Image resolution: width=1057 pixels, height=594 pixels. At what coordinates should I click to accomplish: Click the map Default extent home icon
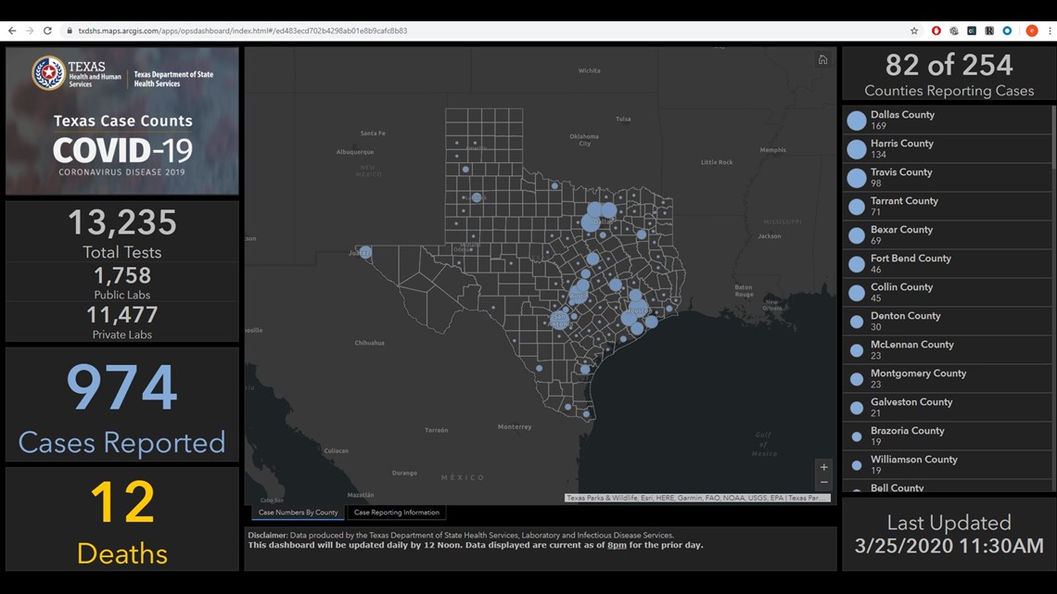(x=822, y=60)
